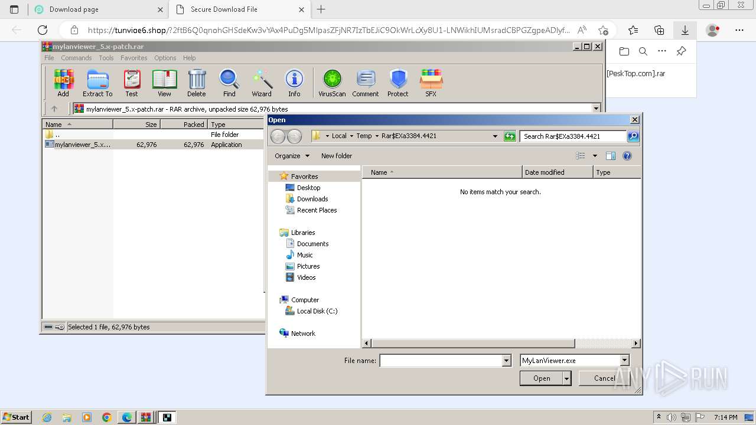756x425 pixels.
Task: Launch the Wizard wand icon
Action: click(262, 83)
